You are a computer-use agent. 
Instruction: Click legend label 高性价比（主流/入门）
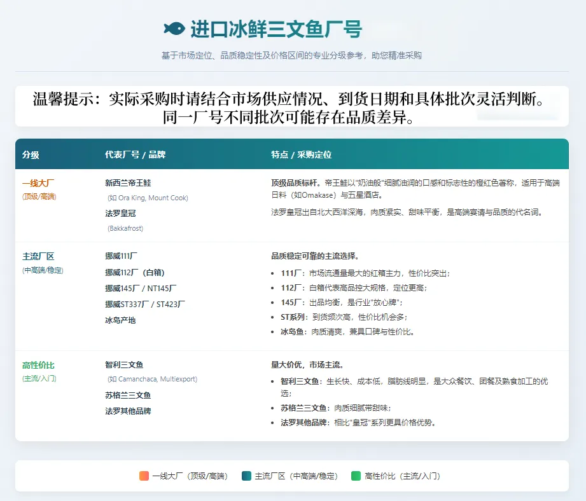point(403,476)
